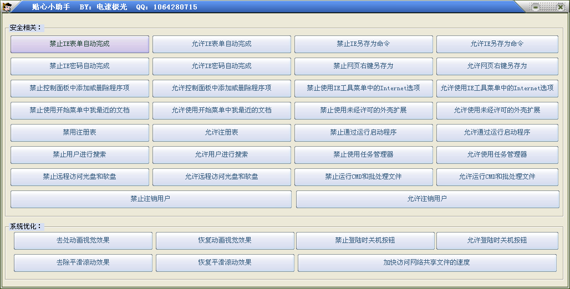Select 允许IE另存为命令
This screenshot has height=289, width=570.
tap(497, 44)
